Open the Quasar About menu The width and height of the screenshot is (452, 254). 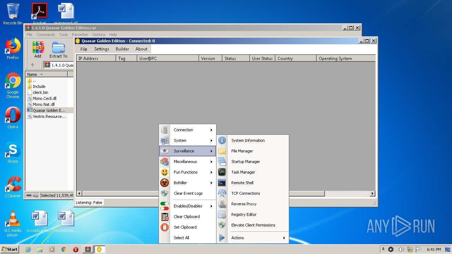(142, 49)
